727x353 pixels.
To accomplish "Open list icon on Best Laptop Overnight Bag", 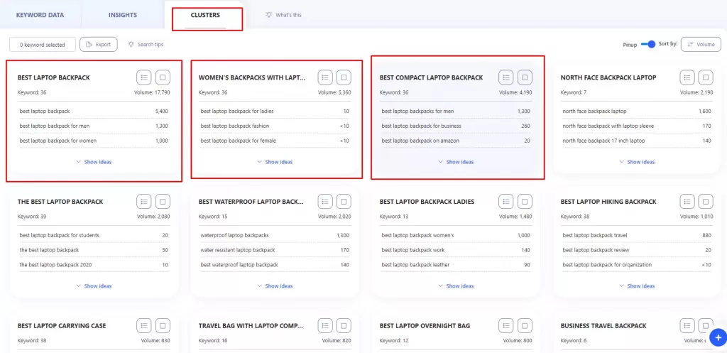I will coord(505,325).
